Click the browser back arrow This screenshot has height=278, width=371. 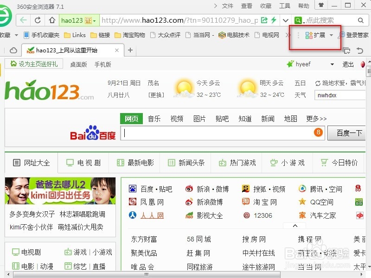(x=23, y=20)
